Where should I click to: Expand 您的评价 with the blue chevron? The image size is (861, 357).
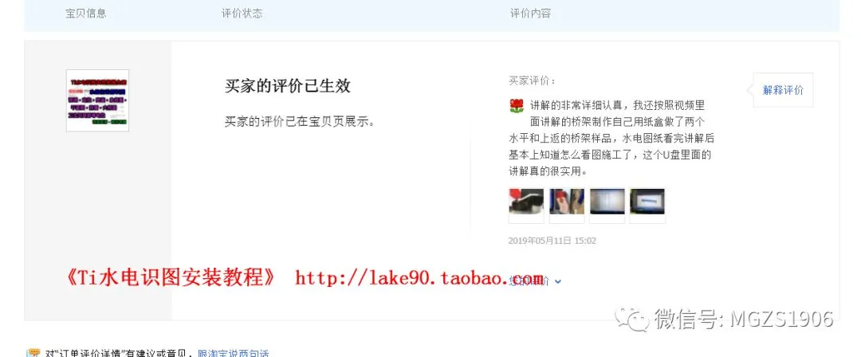[558, 282]
